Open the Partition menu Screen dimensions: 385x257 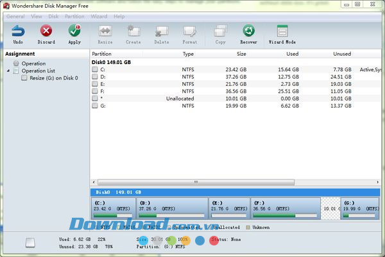click(74, 17)
